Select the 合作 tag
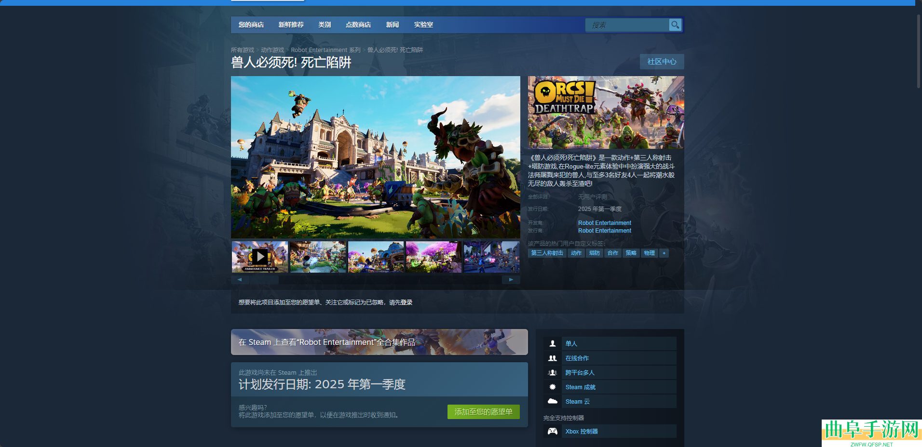The image size is (922, 447). tap(613, 253)
